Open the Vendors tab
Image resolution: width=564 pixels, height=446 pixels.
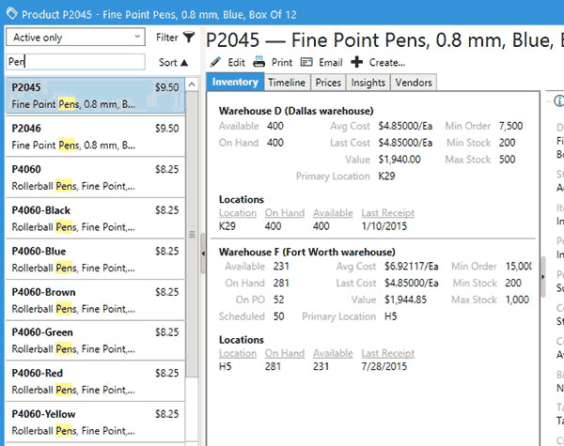click(x=414, y=83)
